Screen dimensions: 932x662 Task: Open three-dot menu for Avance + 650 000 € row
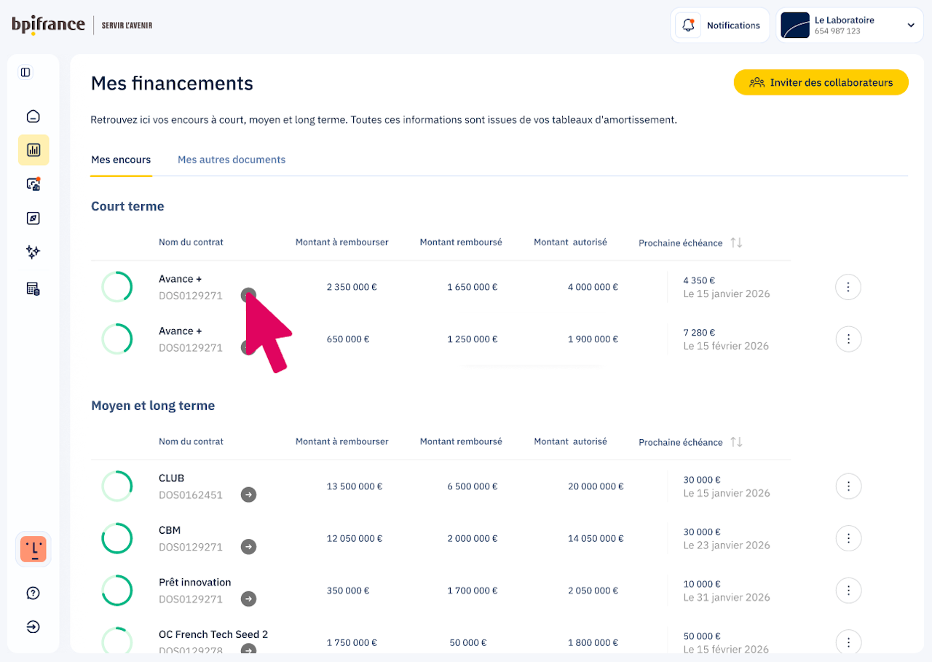(848, 339)
